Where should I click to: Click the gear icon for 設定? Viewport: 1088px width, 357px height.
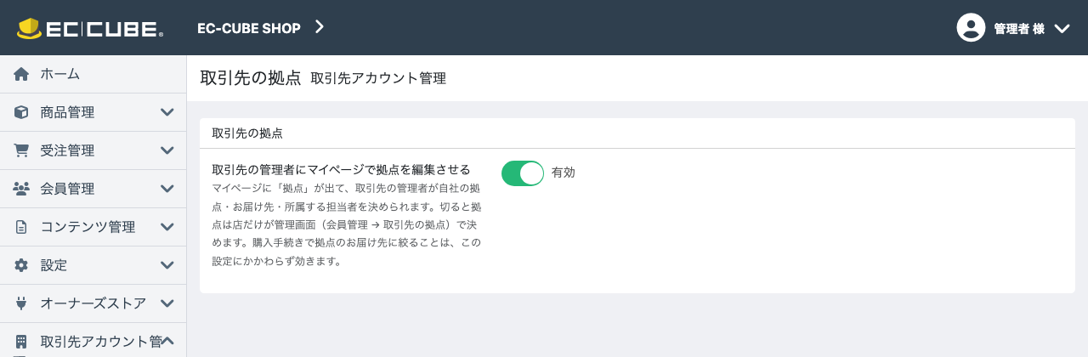[22, 265]
